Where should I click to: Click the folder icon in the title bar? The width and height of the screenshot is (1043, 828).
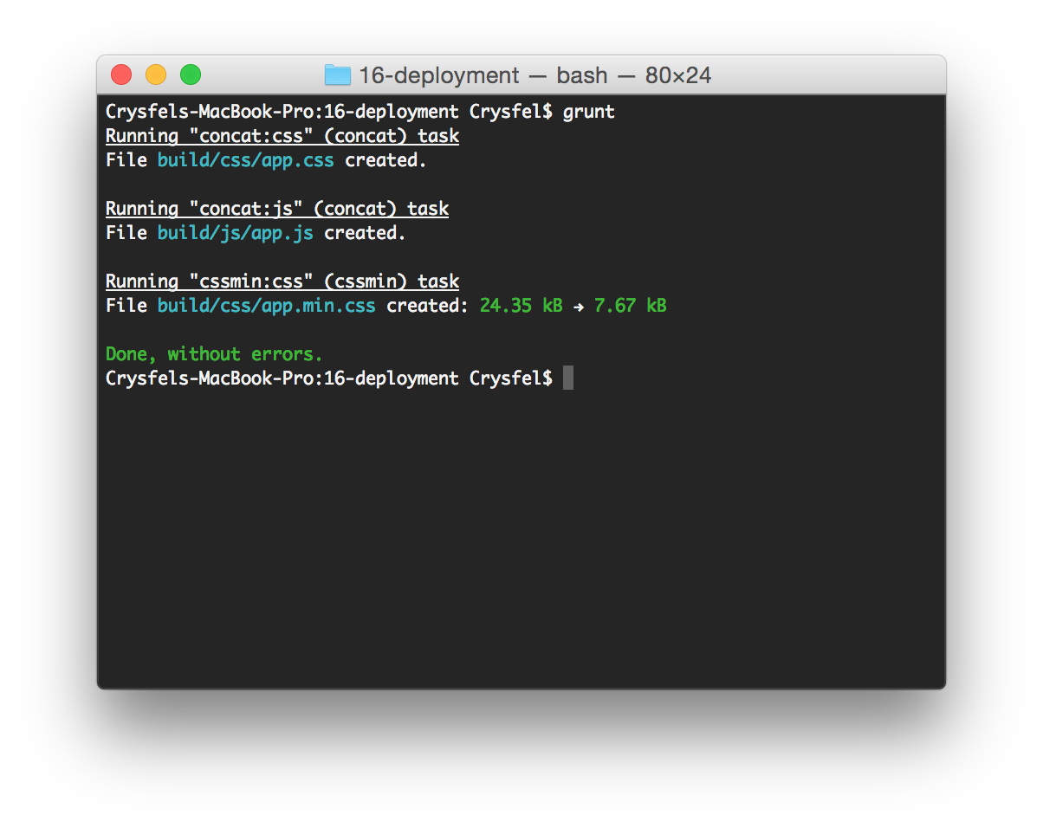pos(338,75)
